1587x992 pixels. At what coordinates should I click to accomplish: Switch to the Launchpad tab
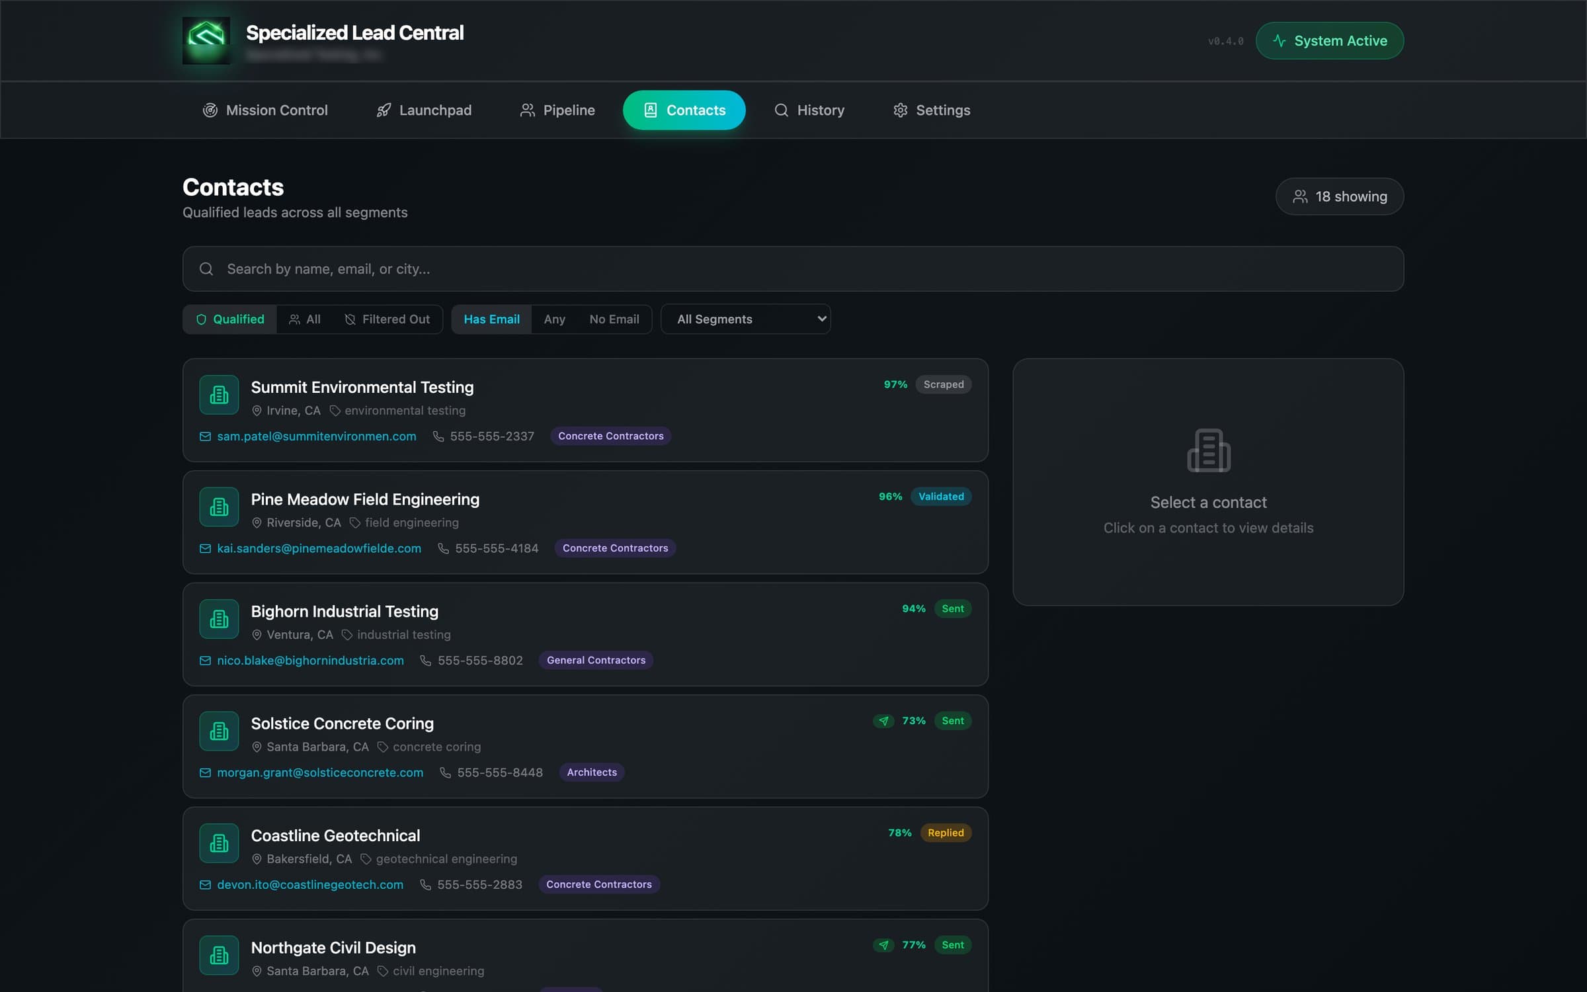pos(424,110)
